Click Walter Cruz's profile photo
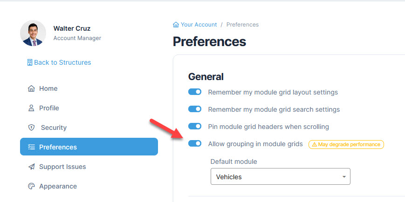This screenshot has width=405, height=202. tap(33, 33)
